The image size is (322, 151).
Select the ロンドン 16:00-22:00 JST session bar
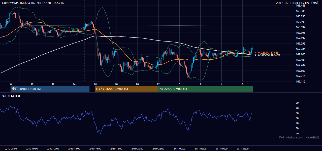pos(126,89)
